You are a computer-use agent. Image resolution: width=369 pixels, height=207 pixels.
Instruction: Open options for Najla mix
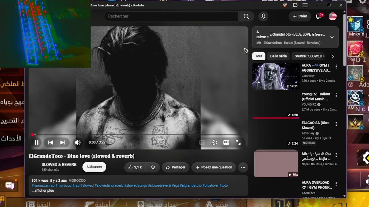click(336, 155)
